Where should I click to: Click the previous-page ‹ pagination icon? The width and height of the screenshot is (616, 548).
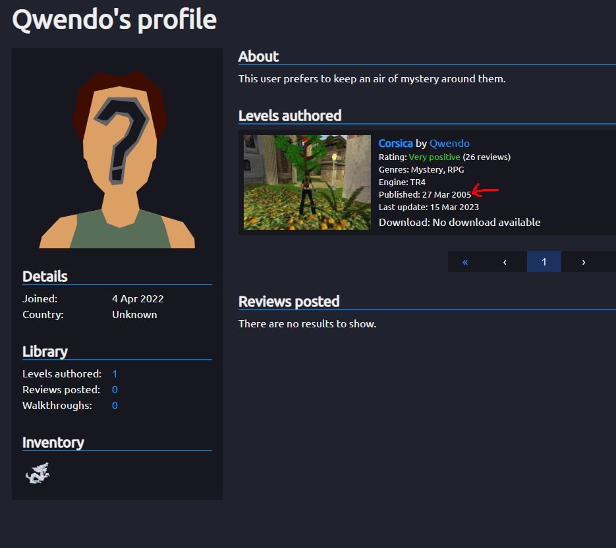coord(505,261)
